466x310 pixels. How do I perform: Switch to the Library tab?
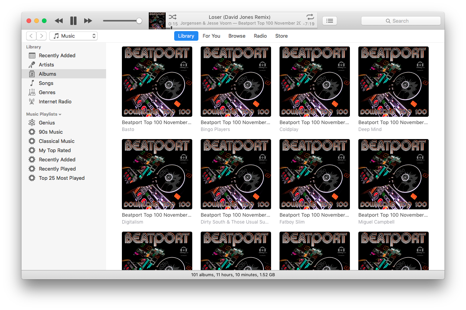[186, 36]
